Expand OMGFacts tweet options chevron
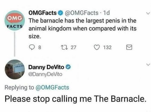Screen dimensions: 151x112 coord(148,13)
